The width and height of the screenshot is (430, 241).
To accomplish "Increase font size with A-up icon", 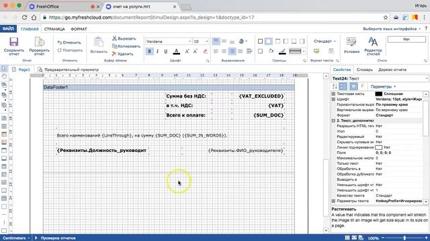I will 187,51.
